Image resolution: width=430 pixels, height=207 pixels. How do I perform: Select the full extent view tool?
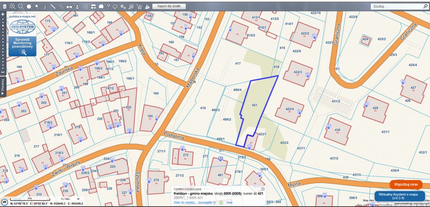tap(29, 6)
